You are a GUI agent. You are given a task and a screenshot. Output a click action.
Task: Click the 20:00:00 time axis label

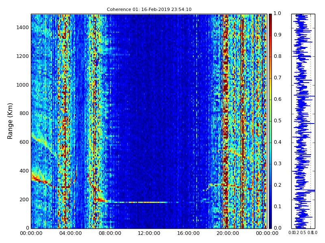pyautogui.click(x=227, y=233)
